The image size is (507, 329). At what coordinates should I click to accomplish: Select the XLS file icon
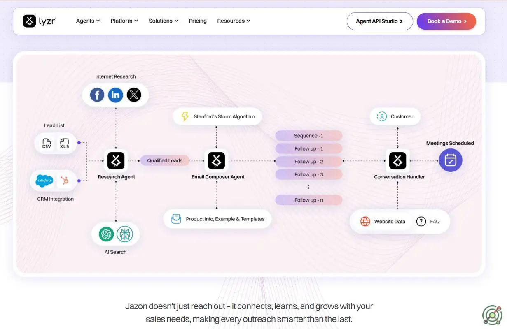[65, 144]
